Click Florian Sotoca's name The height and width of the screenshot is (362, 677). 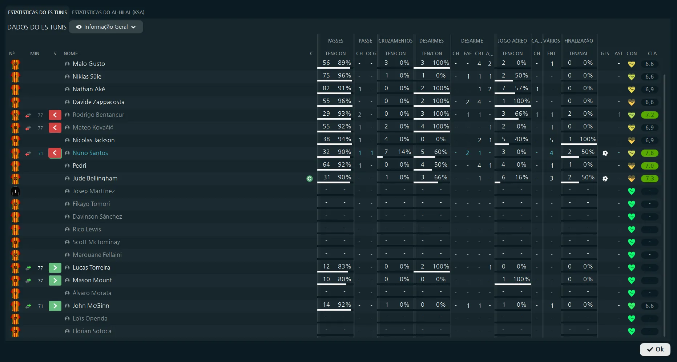[x=92, y=331]
